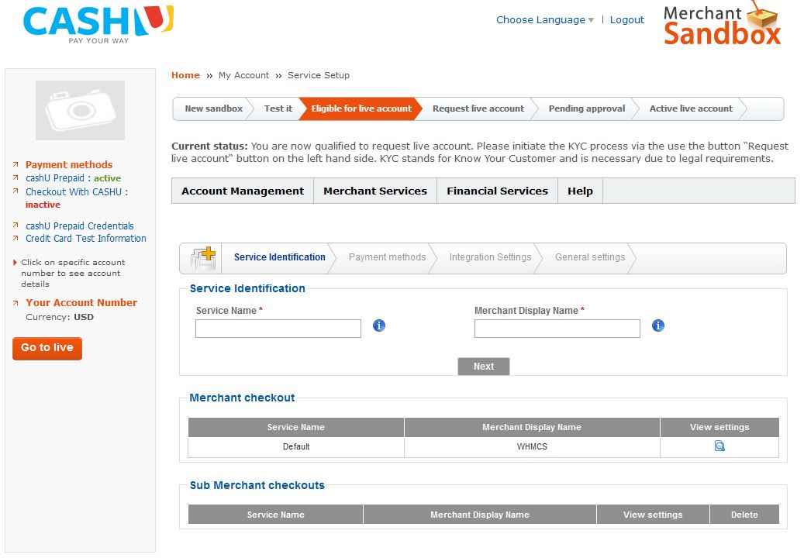Open the Help menu
This screenshot has width=804, height=558.
580,191
